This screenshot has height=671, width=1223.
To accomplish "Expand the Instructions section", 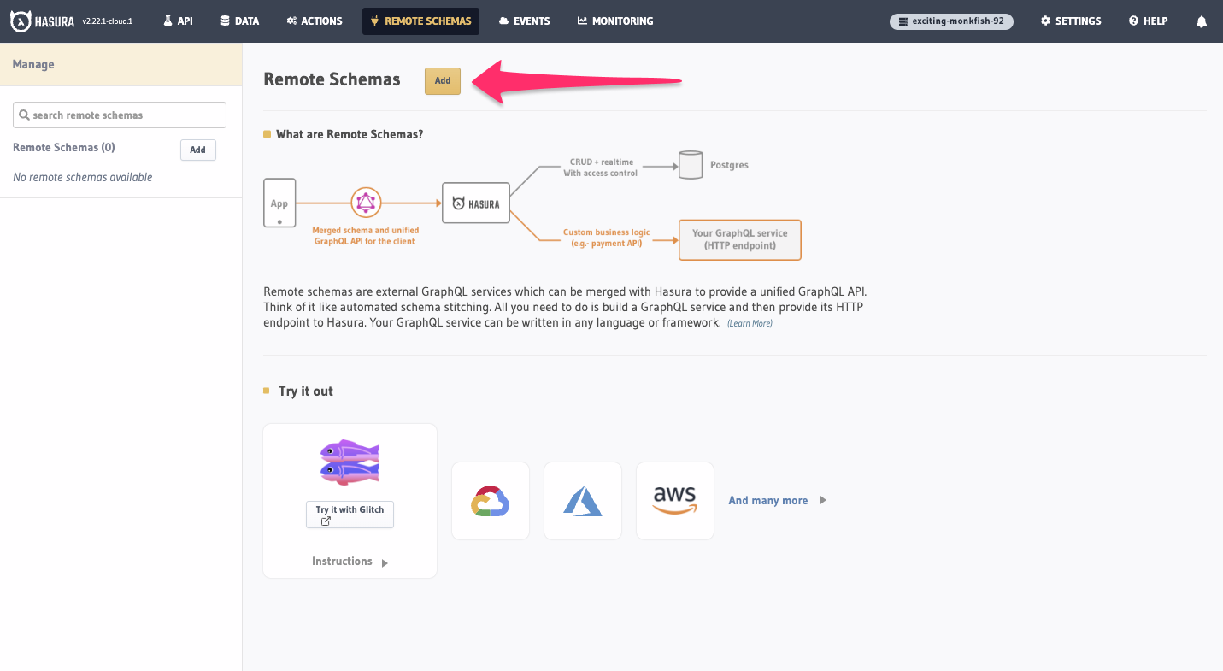I will click(x=350, y=562).
